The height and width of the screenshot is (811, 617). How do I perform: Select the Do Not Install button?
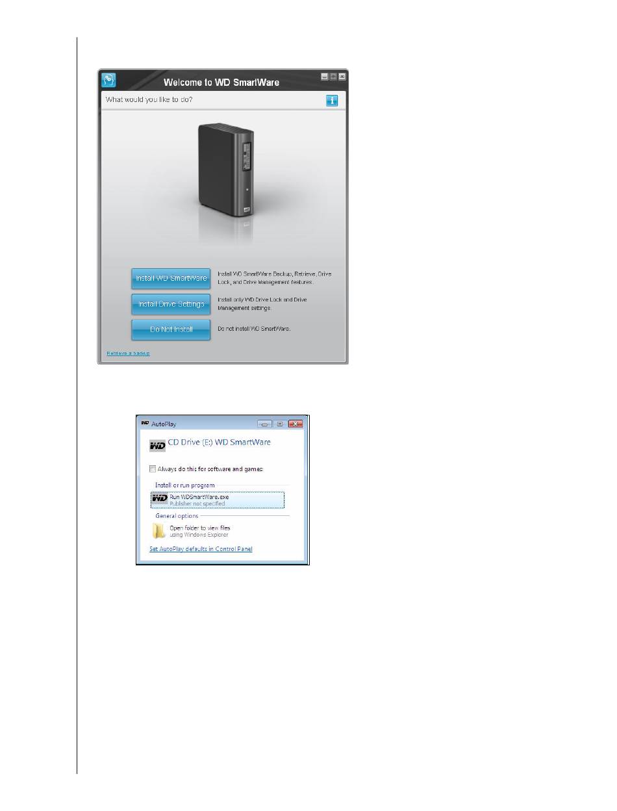click(171, 329)
